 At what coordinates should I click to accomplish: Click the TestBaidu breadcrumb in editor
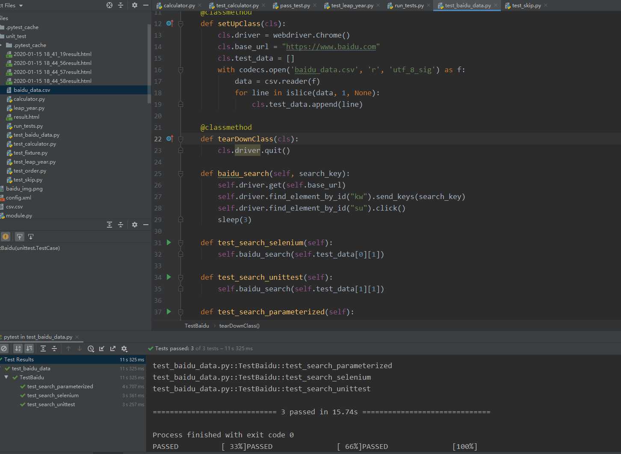pos(197,325)
